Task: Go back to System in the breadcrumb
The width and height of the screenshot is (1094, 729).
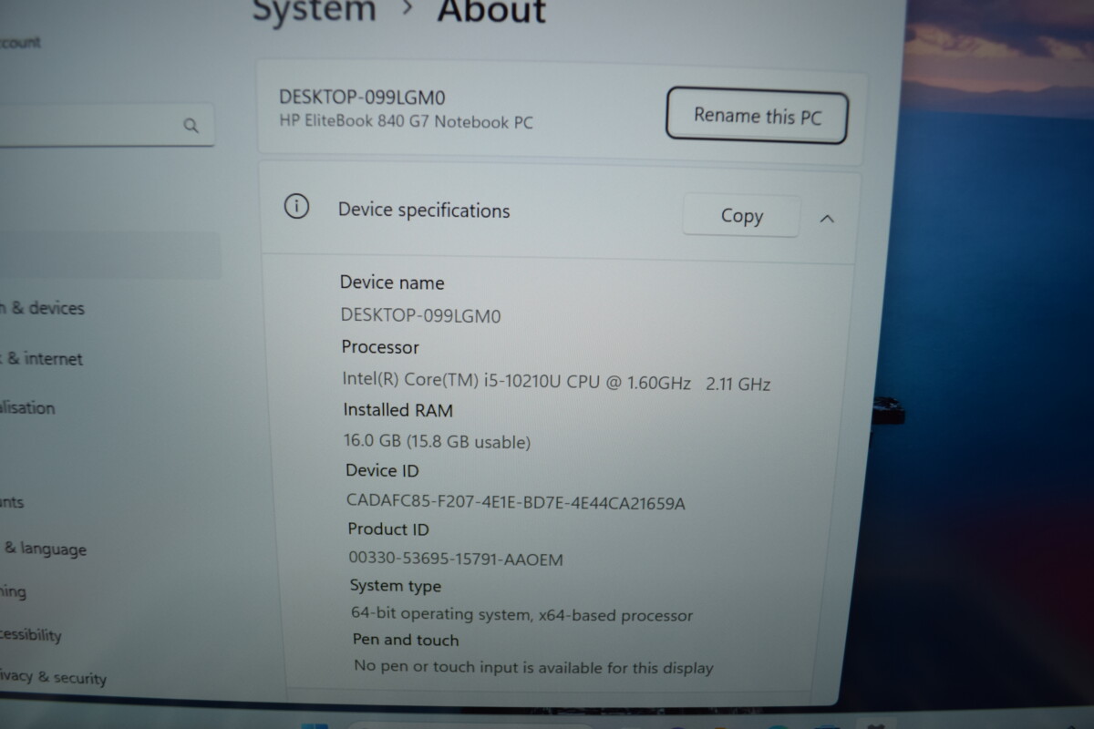Action: 314,11
